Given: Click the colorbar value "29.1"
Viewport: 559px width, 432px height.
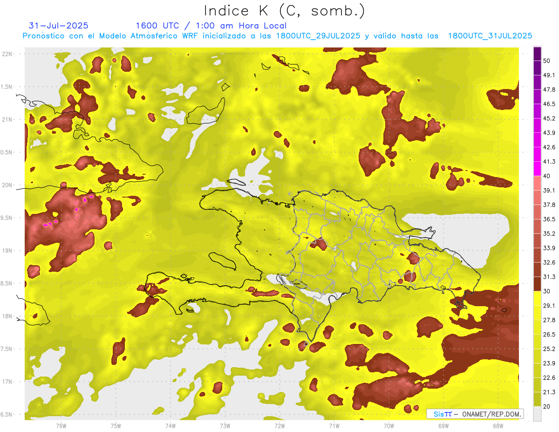Looking at the screenshot, I should (x=549, y=306).
